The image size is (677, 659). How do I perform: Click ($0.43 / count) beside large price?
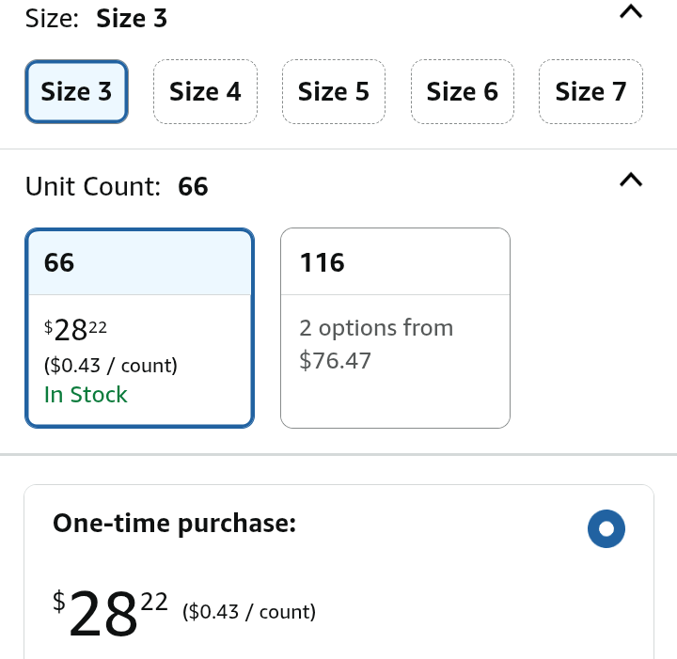[249, 612]
